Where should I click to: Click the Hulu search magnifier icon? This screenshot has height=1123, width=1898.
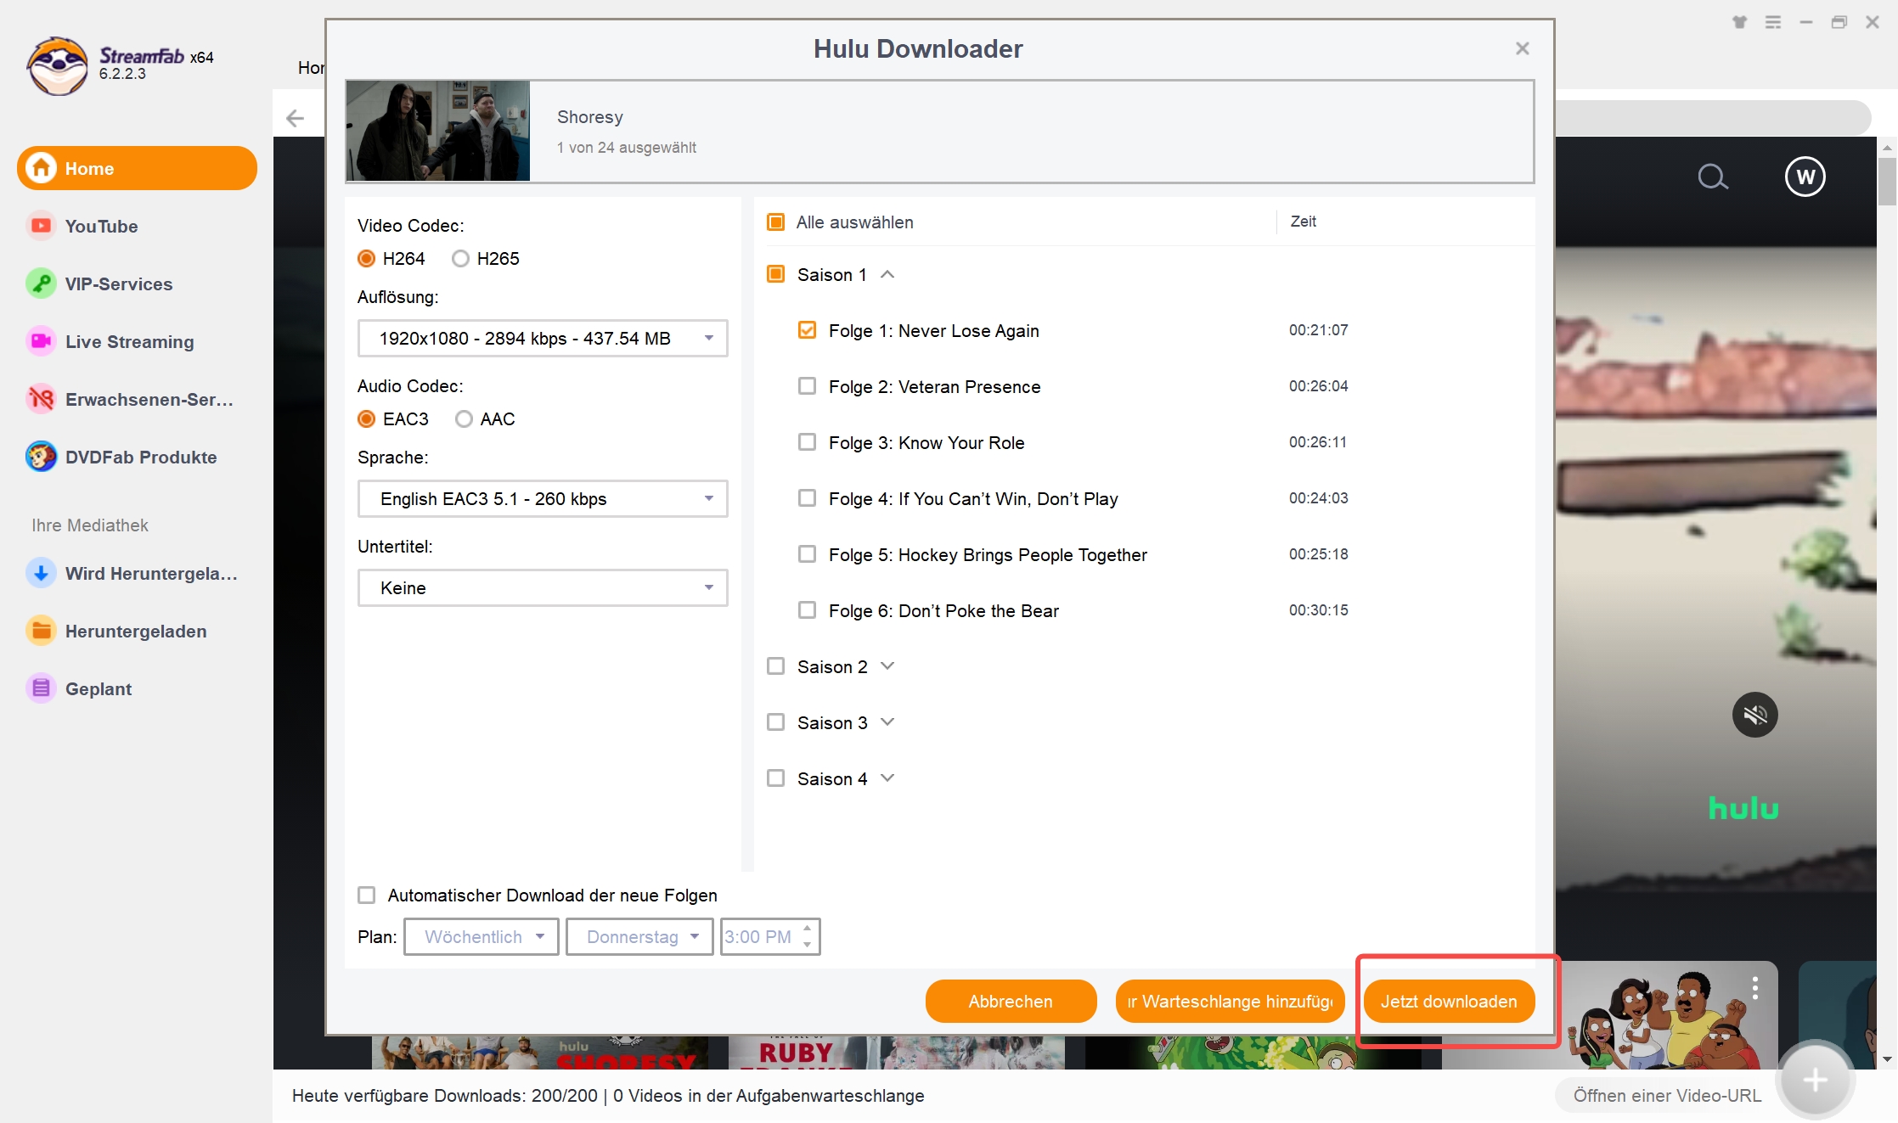(1712, 177)
